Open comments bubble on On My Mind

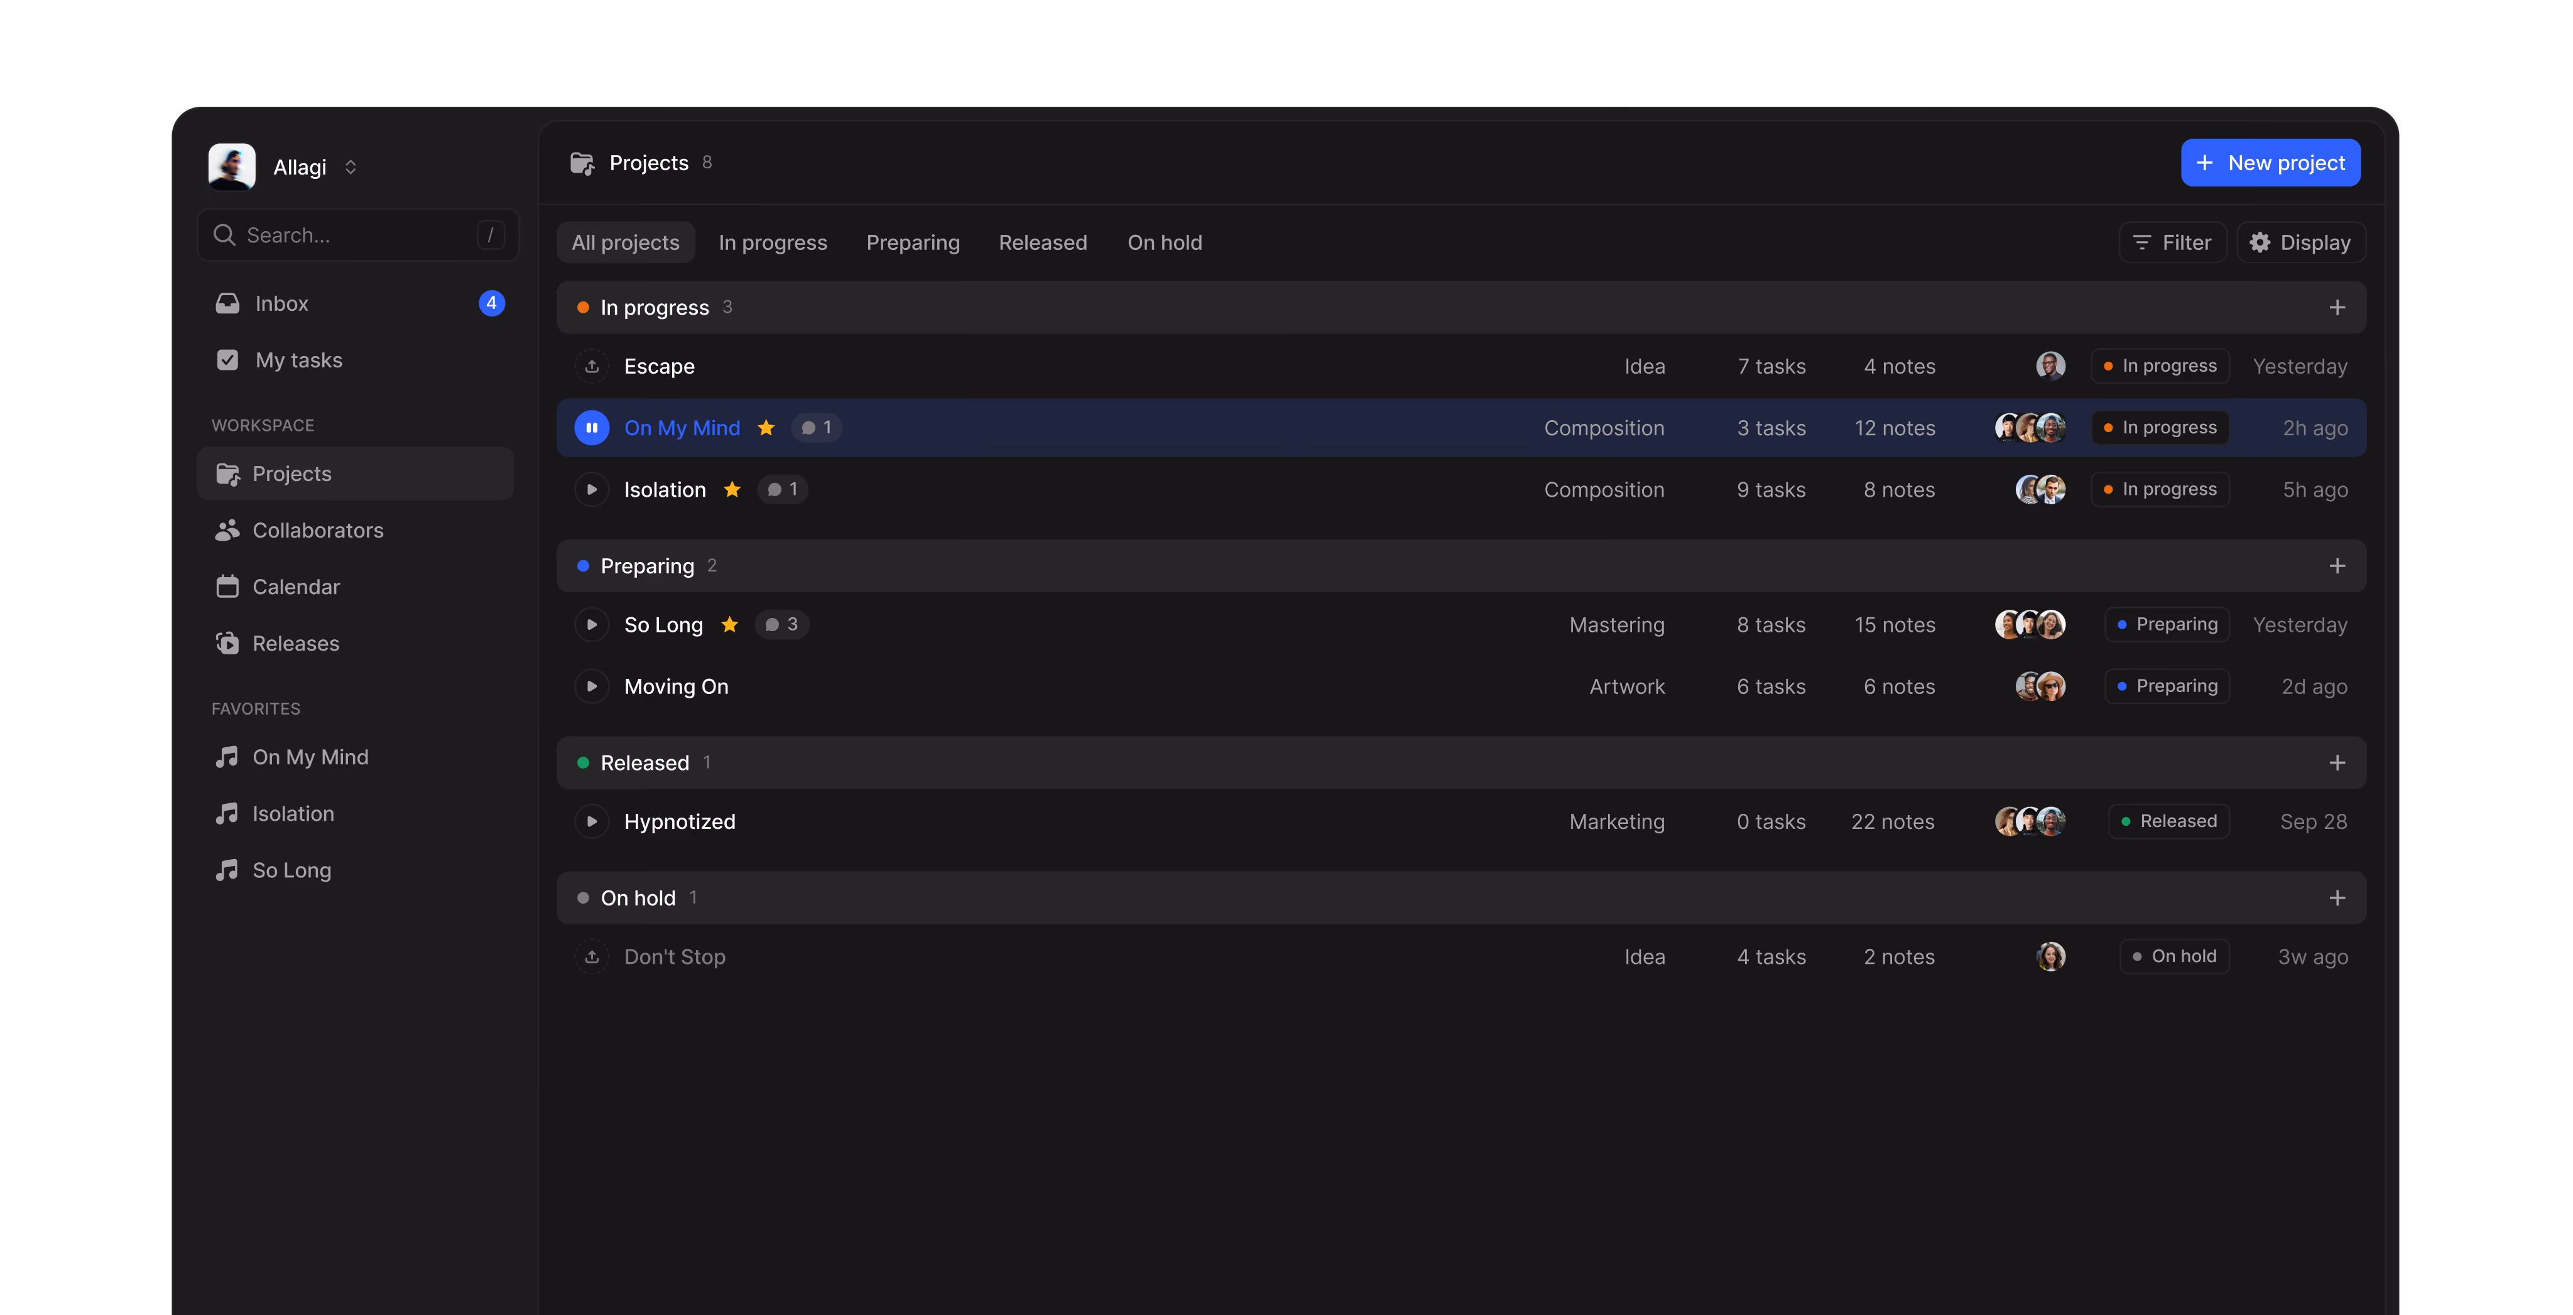point(816,428)
